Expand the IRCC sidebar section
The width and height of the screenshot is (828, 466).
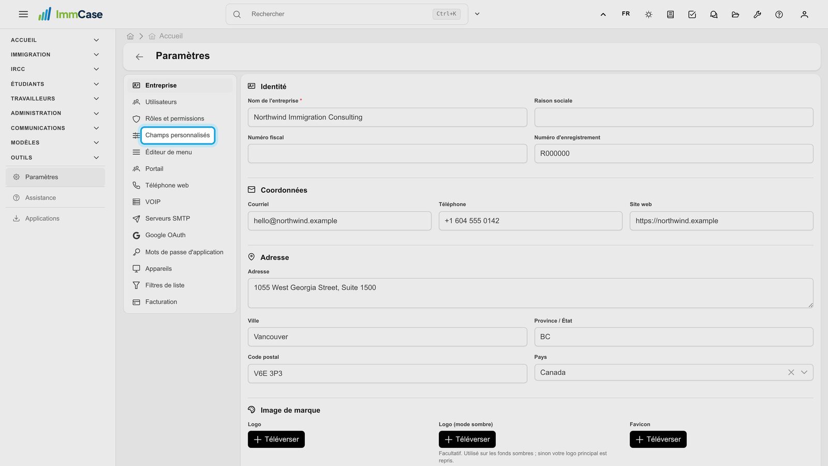coord(55,69)
